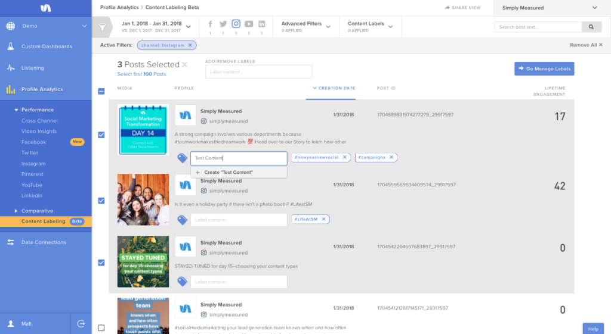Open the DAY 14 post thumbnail
Viewport: 611px width, 334px height.
(x=143, y=130)
